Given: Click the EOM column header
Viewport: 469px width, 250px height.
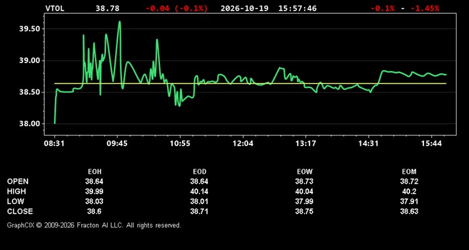Looking at the screenshot, I should pos(409,172).
